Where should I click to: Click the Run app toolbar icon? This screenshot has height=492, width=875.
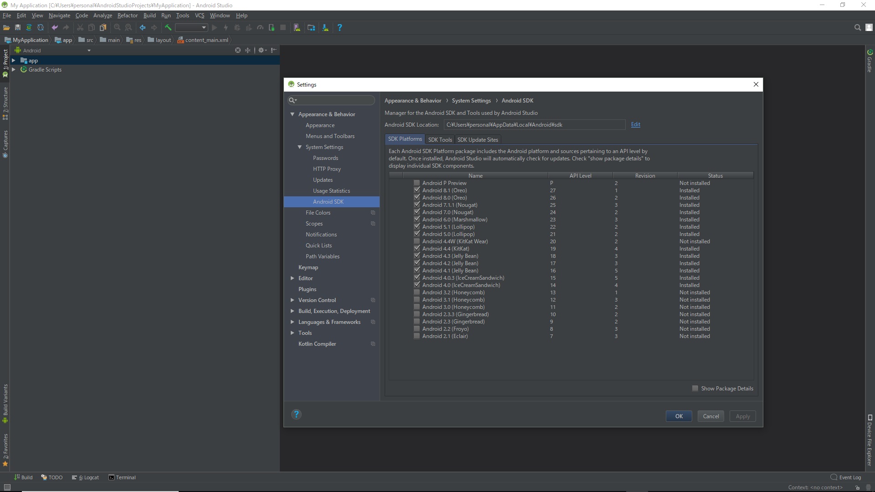215,28
